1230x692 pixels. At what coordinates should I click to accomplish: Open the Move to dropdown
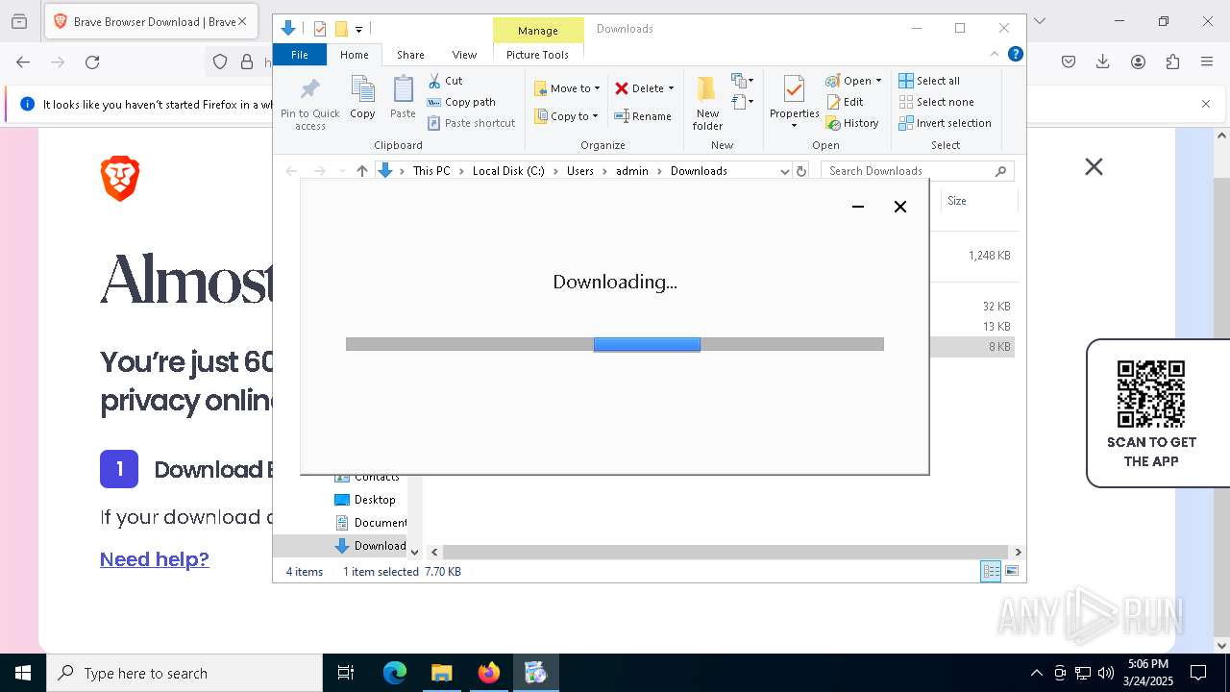[567, 88]
